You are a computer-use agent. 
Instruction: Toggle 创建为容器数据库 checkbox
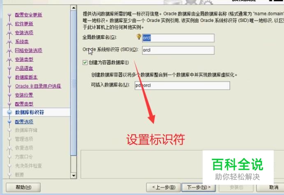coord(85,62)
